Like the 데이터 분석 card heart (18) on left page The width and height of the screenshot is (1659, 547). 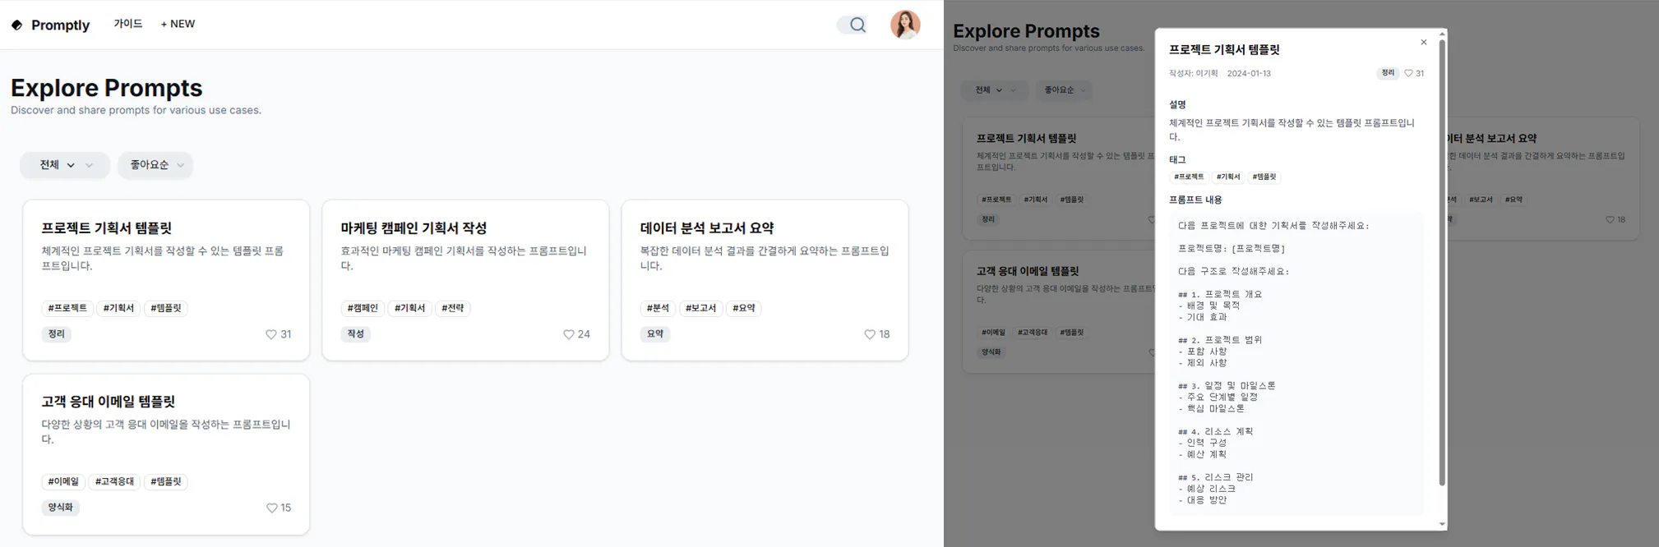(869, 334)
